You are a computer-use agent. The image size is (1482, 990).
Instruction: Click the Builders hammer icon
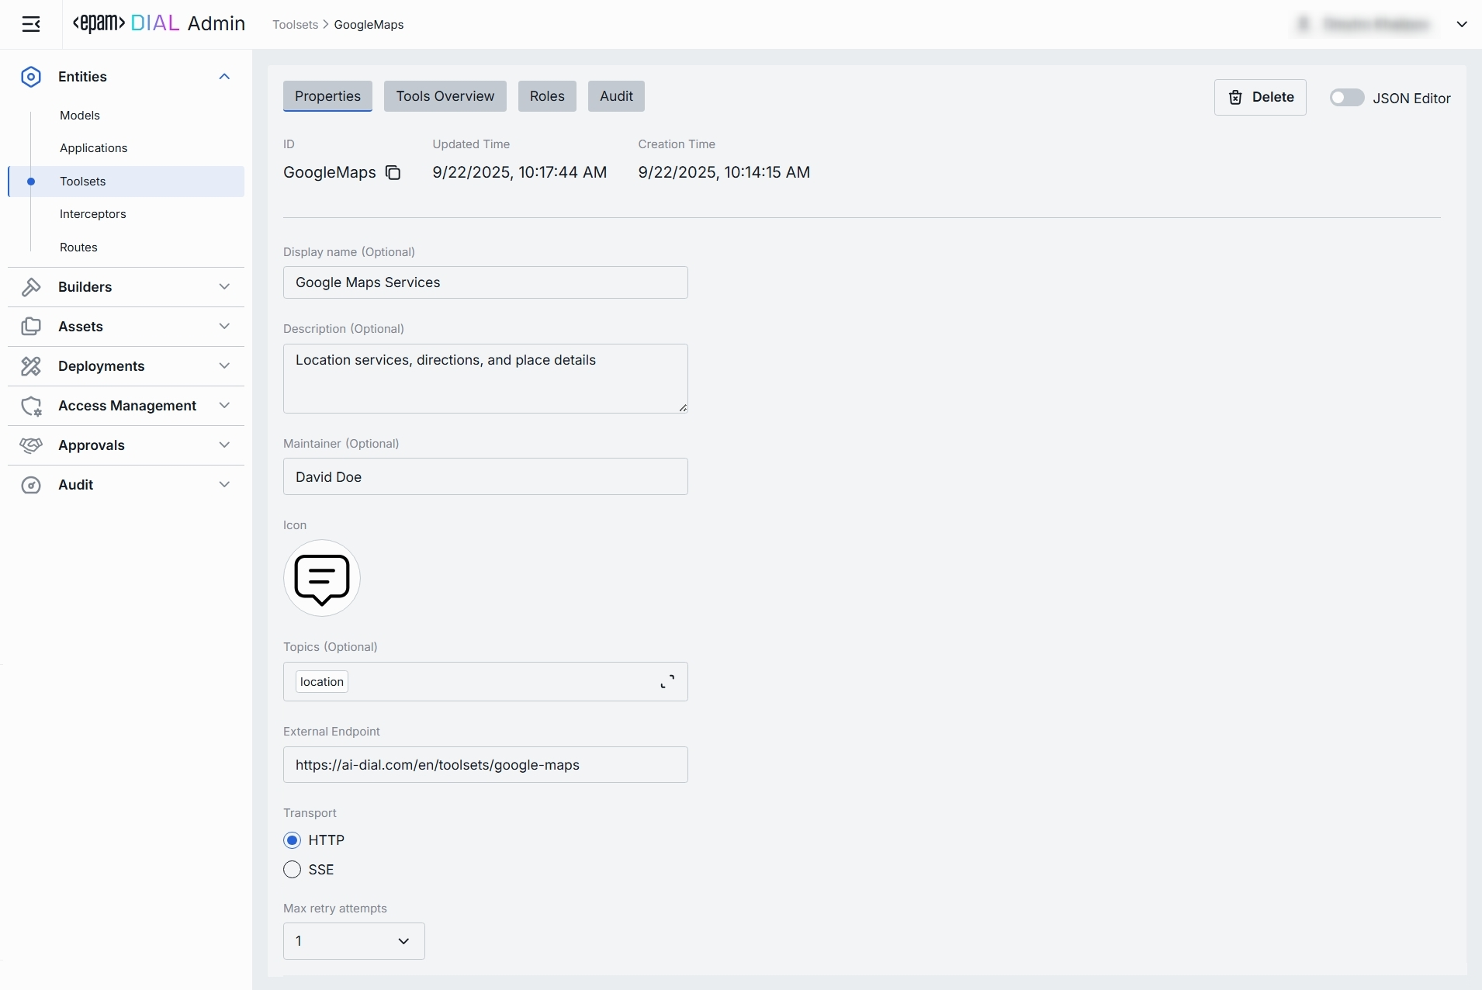[31, 287]
